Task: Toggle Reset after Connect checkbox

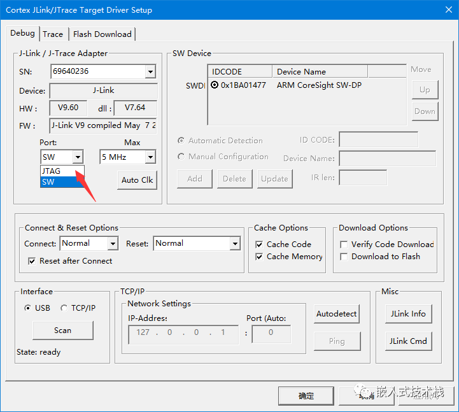Action: point(32,261)
